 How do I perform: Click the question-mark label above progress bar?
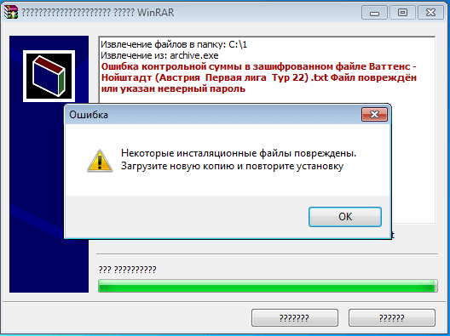(x=128, y=270)
